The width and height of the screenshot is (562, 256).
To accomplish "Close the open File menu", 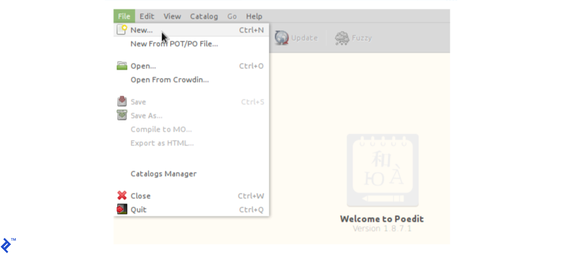I will (124, 16).
